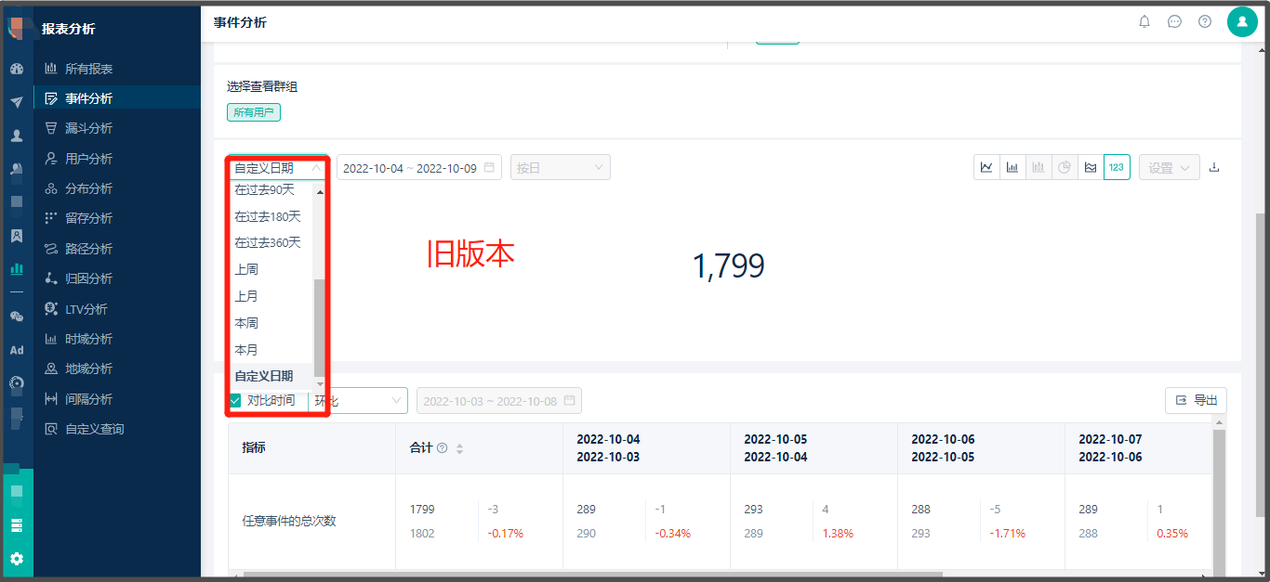The image size is (1270, 582).
Task: Open 留存分析 in the sidebar
Action: [116, 218]
